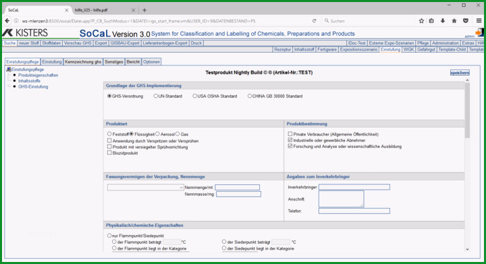486x264 pixels.
Task: Bookmark this page with star icon
Action: point(421,21)
